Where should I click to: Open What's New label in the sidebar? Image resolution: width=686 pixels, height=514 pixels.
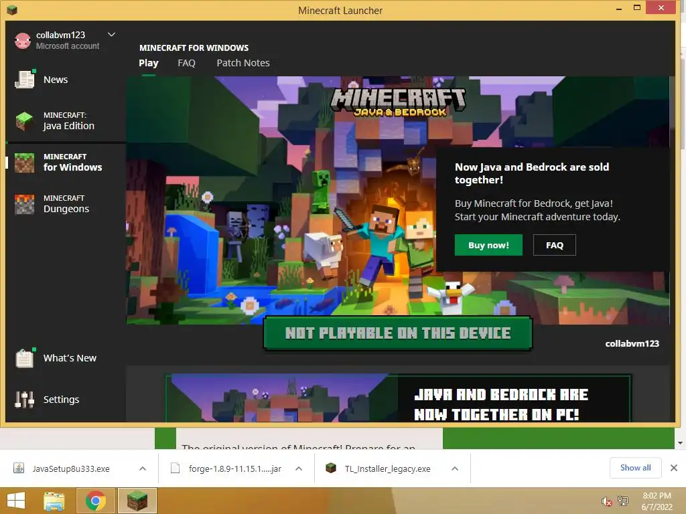point(70,358)
